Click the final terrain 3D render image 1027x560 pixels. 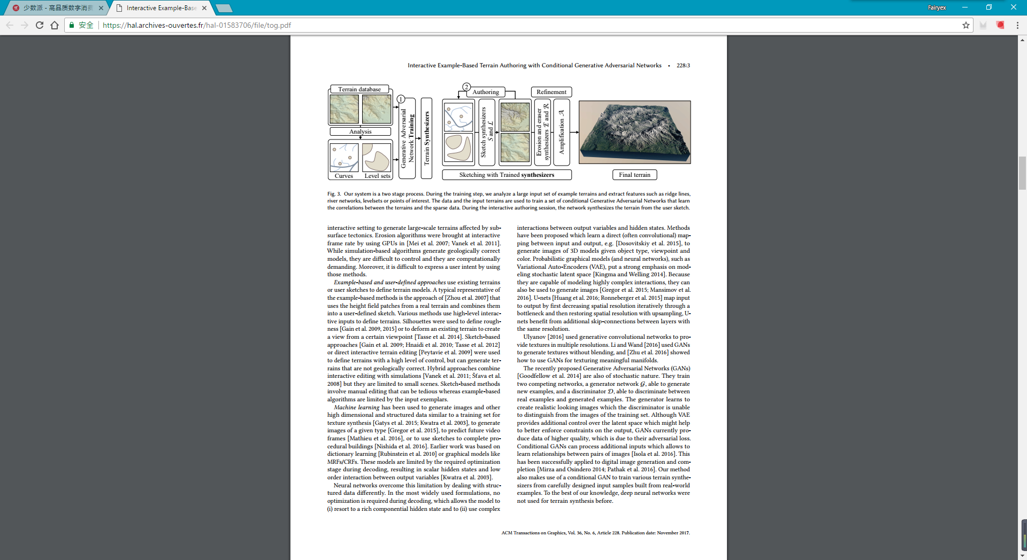634,132
